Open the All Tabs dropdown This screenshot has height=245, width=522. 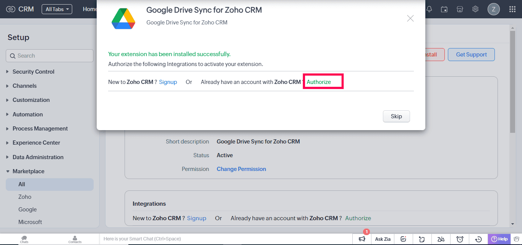tap(57, 9)
